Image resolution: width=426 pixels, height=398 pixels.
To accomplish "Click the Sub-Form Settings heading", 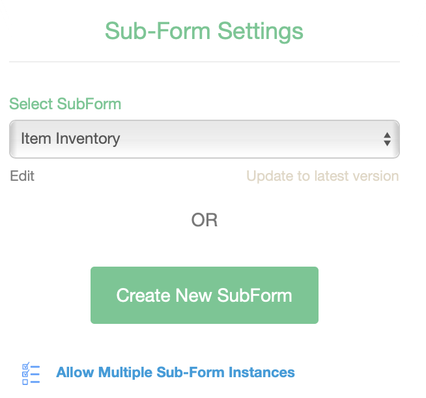I will 204,31.
